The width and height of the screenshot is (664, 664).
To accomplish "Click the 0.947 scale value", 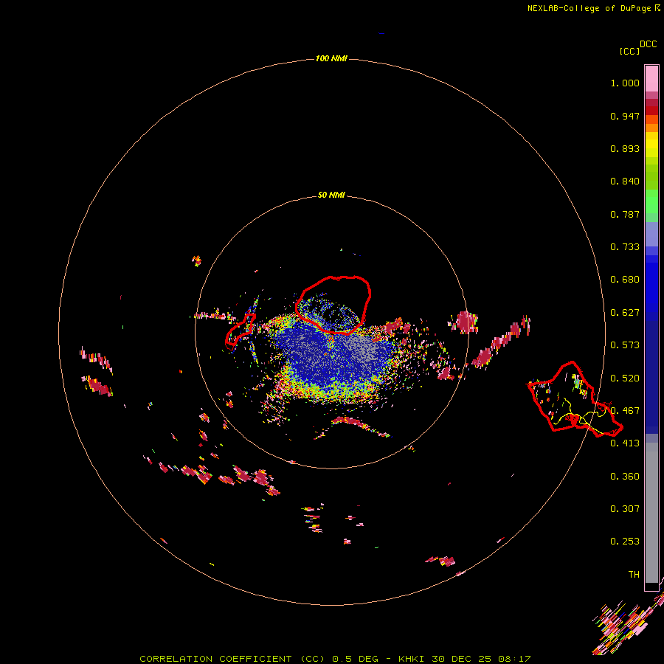I will 625,116.
